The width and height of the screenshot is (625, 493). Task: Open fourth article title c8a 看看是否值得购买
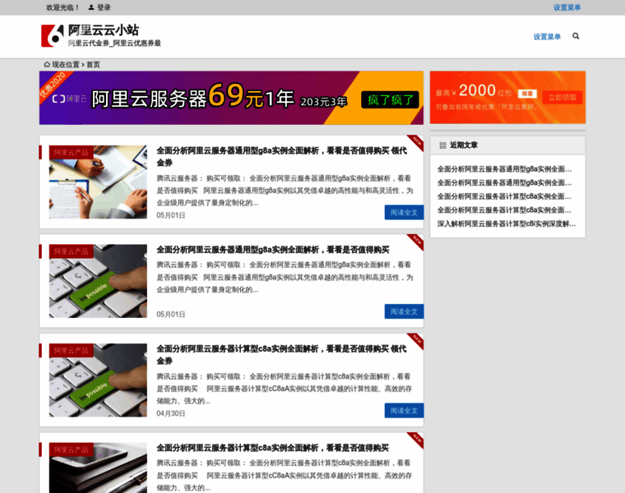click(273, 448)
